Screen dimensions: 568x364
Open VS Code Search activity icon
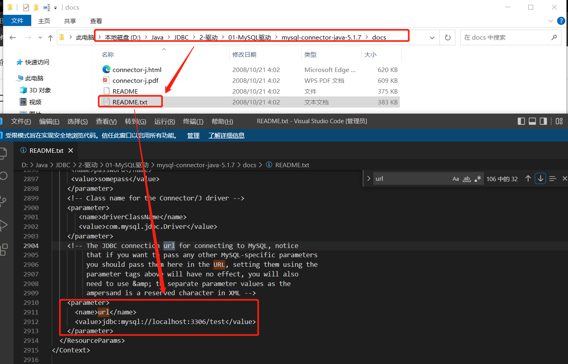pyautogui.click(x=4, y=176)
